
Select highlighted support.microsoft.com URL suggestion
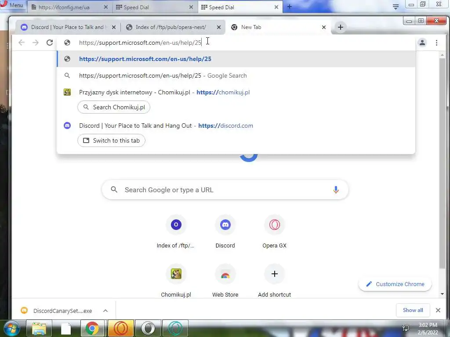coord(236,59)
